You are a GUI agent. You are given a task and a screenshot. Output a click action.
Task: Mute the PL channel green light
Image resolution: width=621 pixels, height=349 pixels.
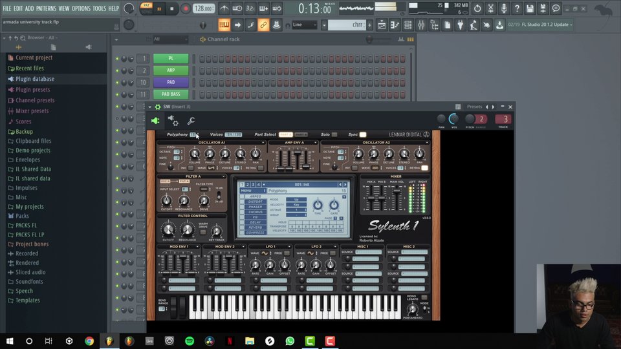tap(117, 59)
